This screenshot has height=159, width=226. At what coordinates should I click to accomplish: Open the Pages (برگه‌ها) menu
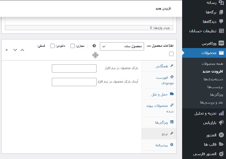tap(204, 12)
